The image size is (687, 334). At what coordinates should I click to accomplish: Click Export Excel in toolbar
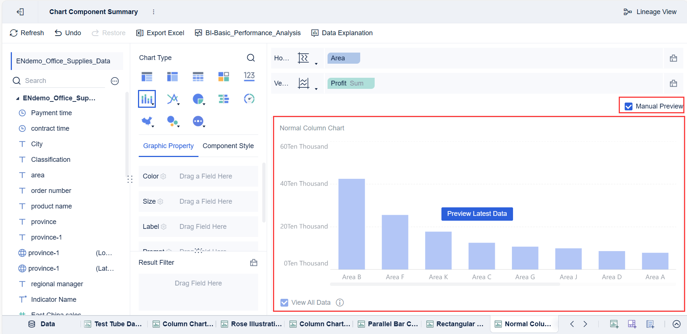160,33
